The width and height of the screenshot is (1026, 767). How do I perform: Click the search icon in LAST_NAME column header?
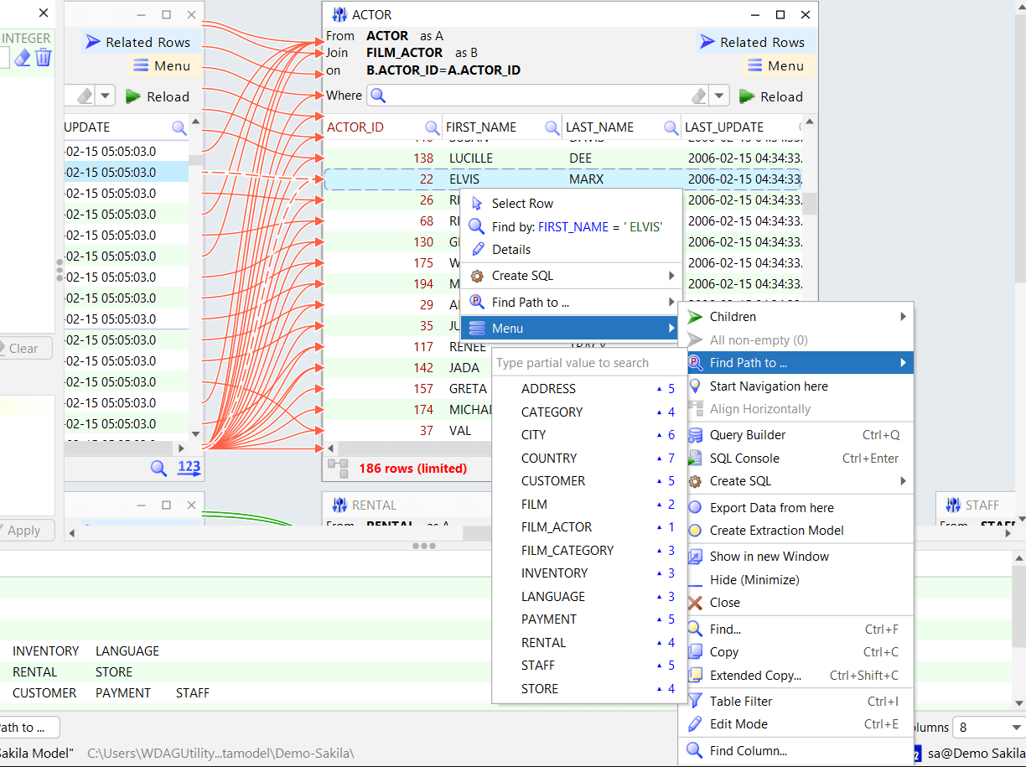[671, 127]
